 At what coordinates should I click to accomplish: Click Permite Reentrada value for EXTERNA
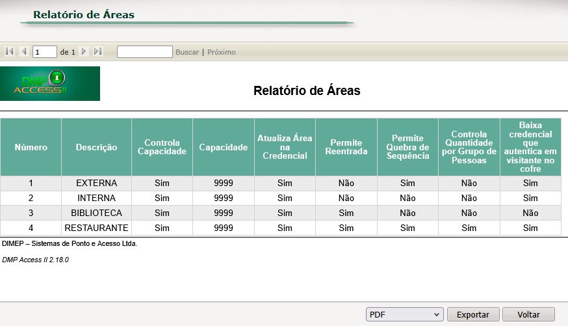[346, 183]
